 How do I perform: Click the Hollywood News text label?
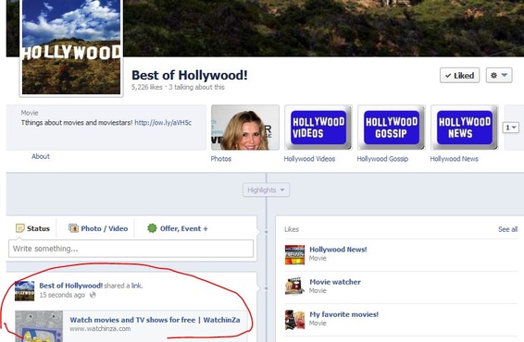[x=455, y=159]
